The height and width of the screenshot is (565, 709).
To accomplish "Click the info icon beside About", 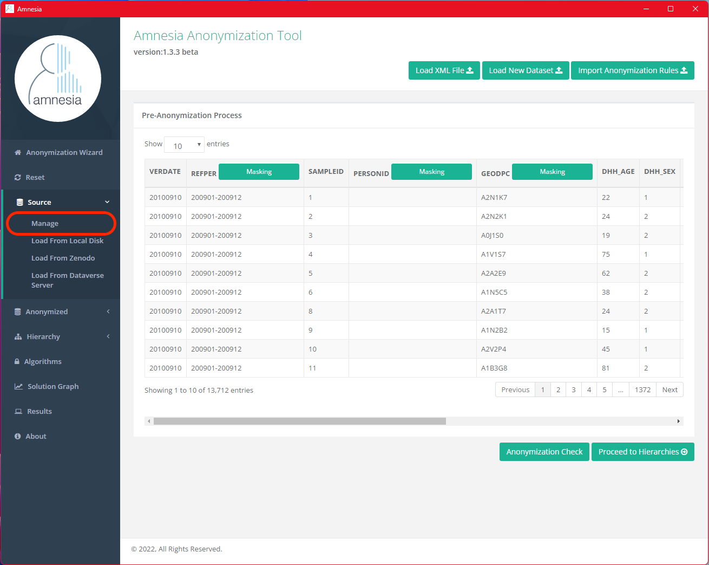I will [x=18, y=436].
